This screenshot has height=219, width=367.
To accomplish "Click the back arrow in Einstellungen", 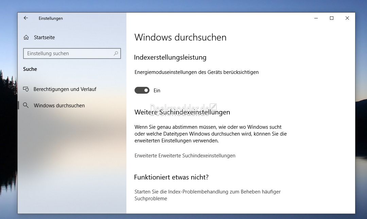I will (26, 18).
